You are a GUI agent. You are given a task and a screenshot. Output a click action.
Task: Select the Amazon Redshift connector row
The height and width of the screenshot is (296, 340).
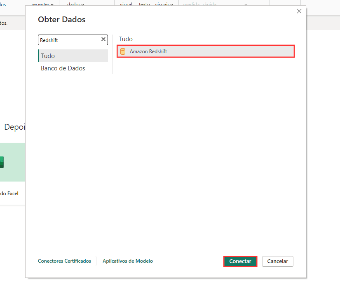[x=205, y=51]
